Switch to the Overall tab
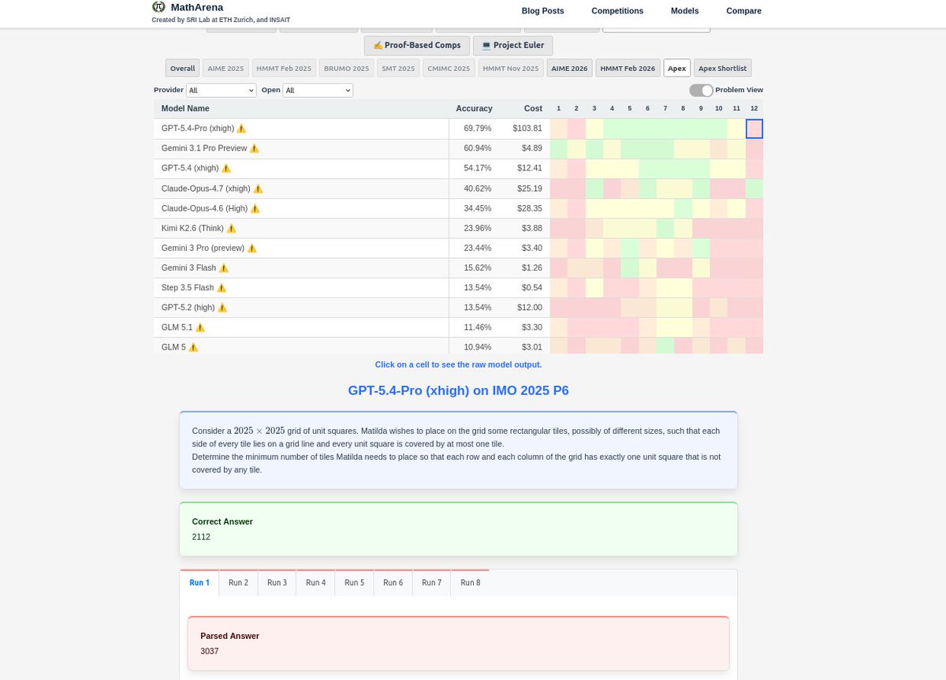The height and width of the screenshot is (680, 946). (x=183, y=69)
